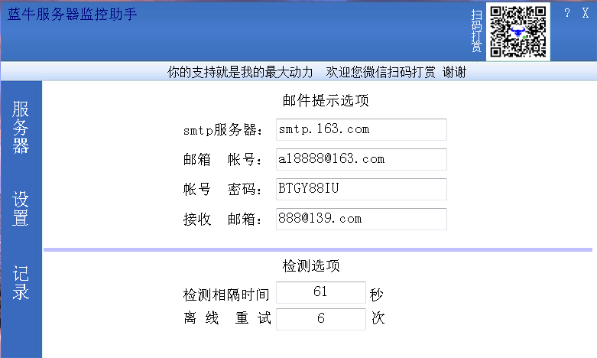Click the 邮件提示选项 section heading
This screenshot has height=358, width=597.
point(326,100)
